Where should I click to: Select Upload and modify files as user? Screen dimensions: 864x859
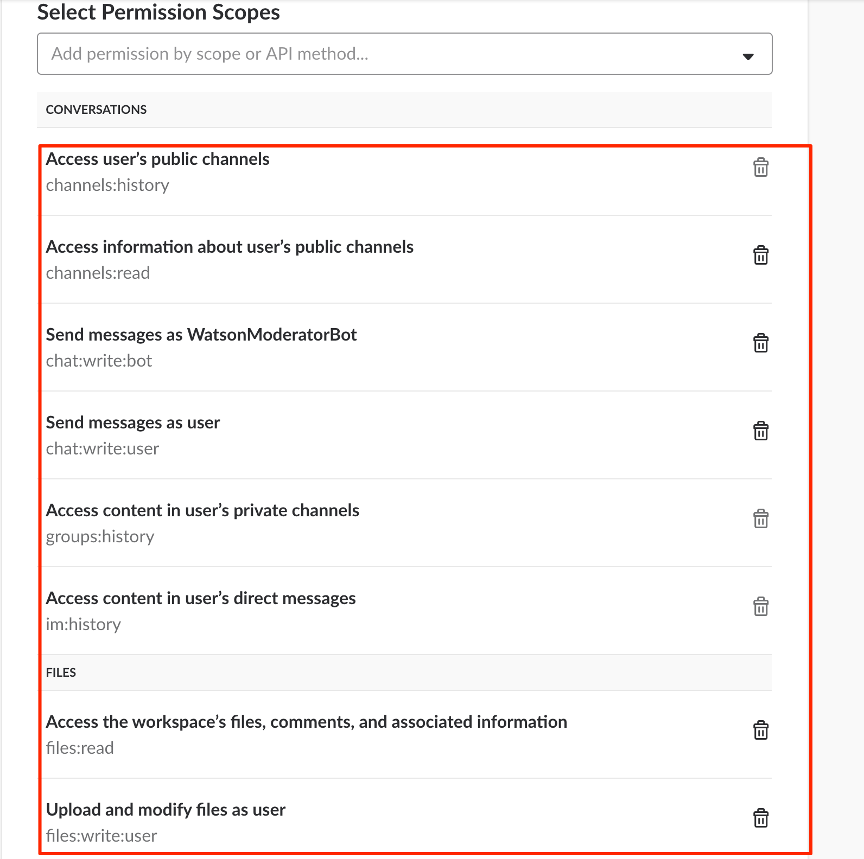click(x=166, y=810)
